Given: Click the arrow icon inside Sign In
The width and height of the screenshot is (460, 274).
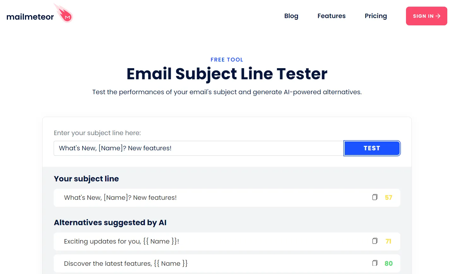Looking at the screenshot, I should pyautogui.click(x=438, y=16).
